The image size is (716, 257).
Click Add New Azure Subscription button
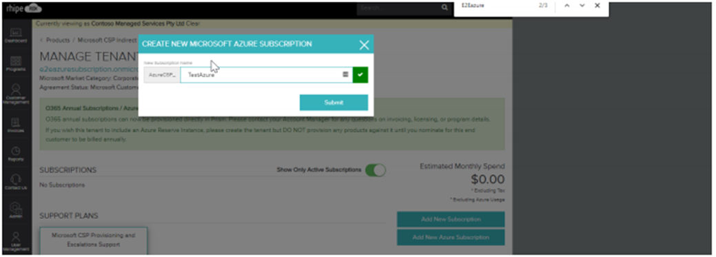(451, 238)
